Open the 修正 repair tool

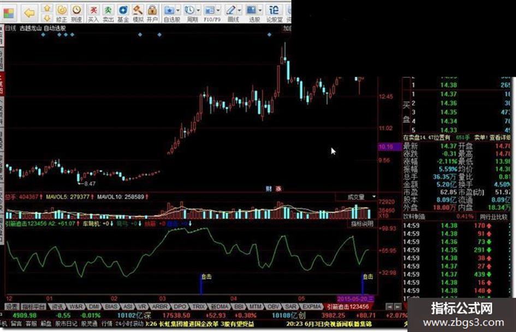pyautogui.click(x=62, y=13)
